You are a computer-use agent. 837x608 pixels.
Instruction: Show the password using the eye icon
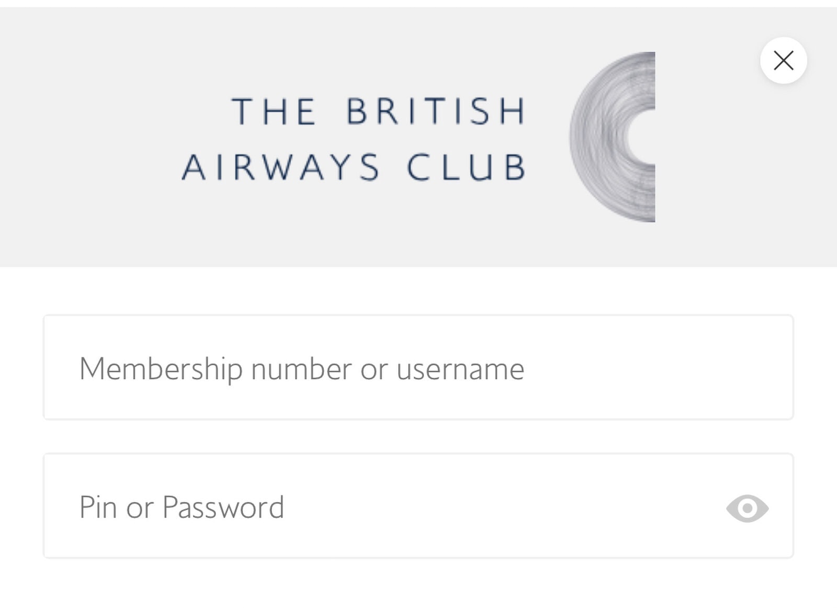(747, 508)
